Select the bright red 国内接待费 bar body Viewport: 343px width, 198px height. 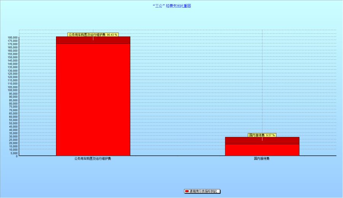click(262, 150)
